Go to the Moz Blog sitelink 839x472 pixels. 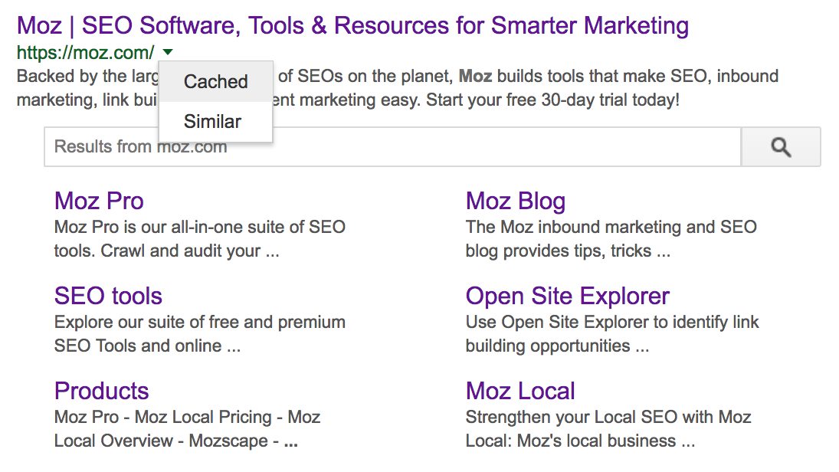[x=515, y=201]
